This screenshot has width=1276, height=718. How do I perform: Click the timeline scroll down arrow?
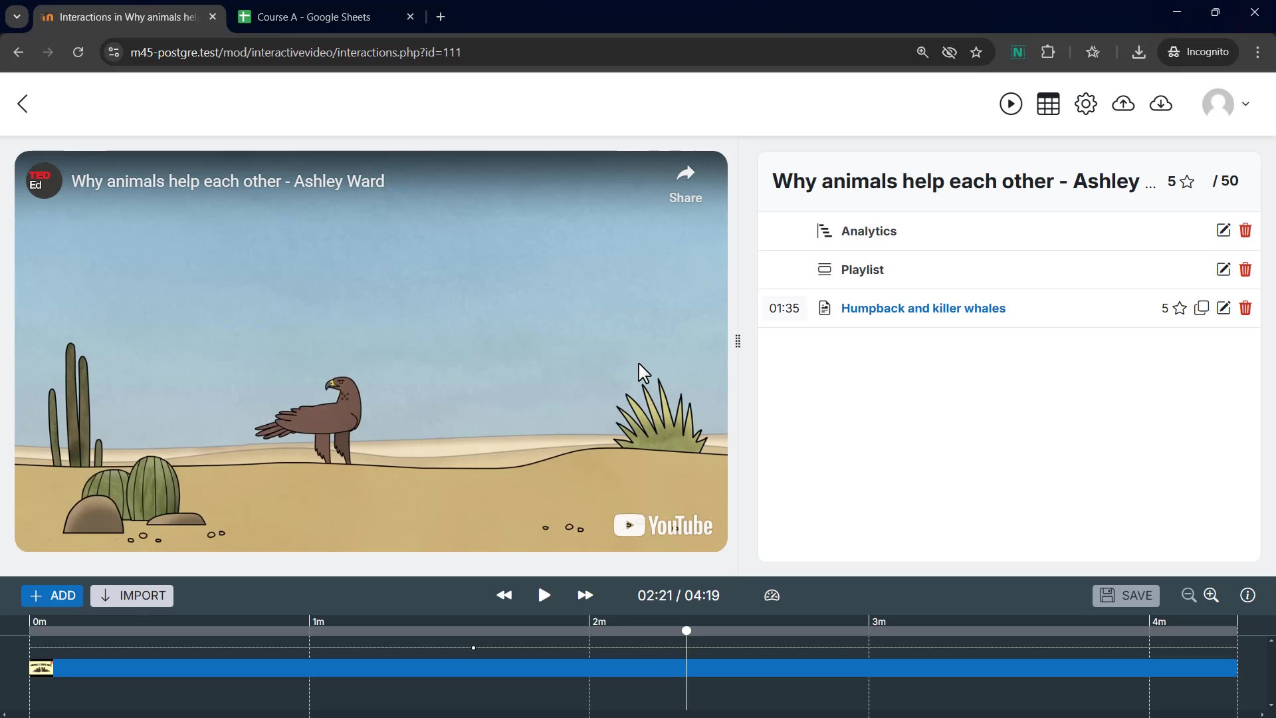(1271, 705)
